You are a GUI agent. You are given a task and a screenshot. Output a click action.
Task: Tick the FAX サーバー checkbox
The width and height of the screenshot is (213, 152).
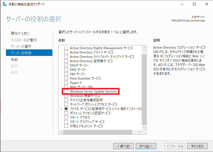pos(66,74)
